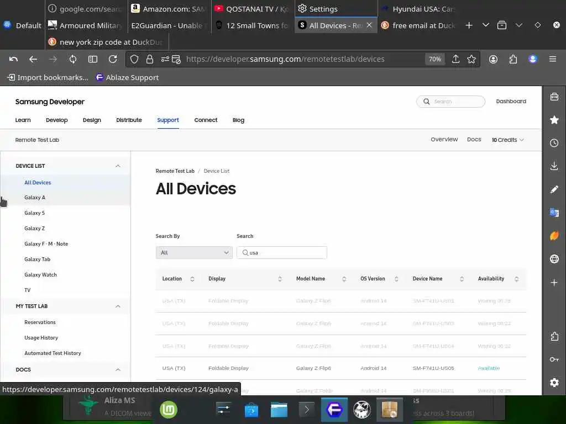The width and height of the screenshot is (566, 424).
Task: Click the Available status for SM-F741U-US05
Action: tap(489, 368)
